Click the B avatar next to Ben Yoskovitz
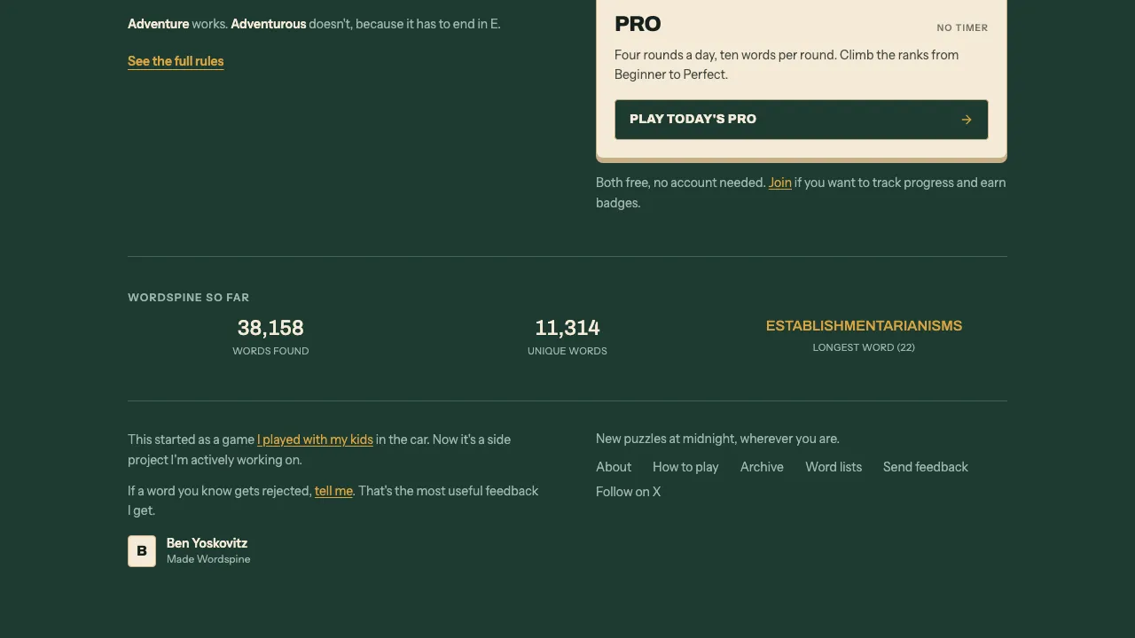This screenshot has width=1135, height=638. pyautogui.click(x=142, y=551)
